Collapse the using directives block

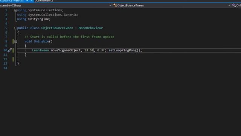click(15, 10)
